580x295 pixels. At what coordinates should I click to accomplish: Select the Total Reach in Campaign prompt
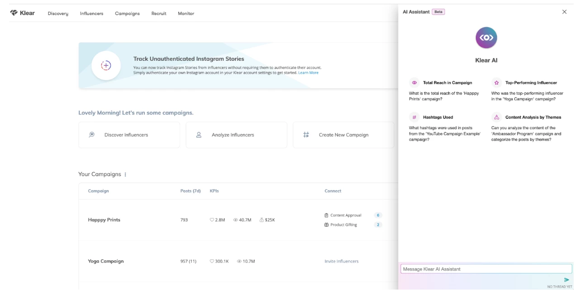[x=445, y=90]
